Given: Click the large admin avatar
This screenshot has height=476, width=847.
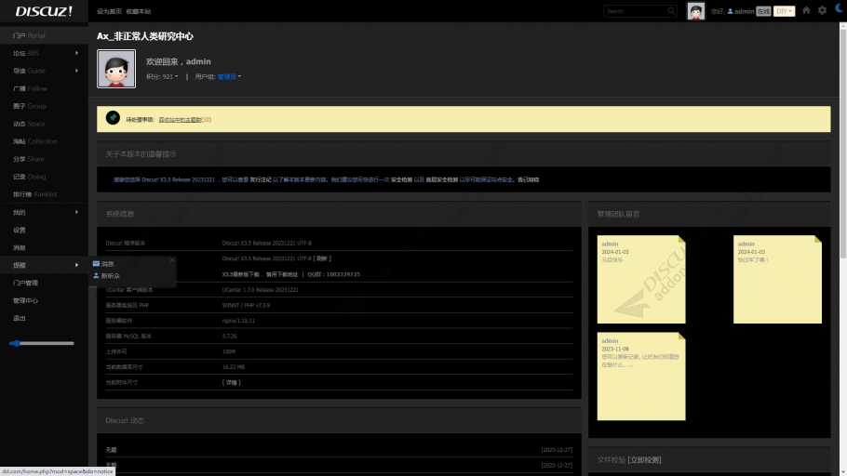Looking at the screenshot, I should coord(116,69).
